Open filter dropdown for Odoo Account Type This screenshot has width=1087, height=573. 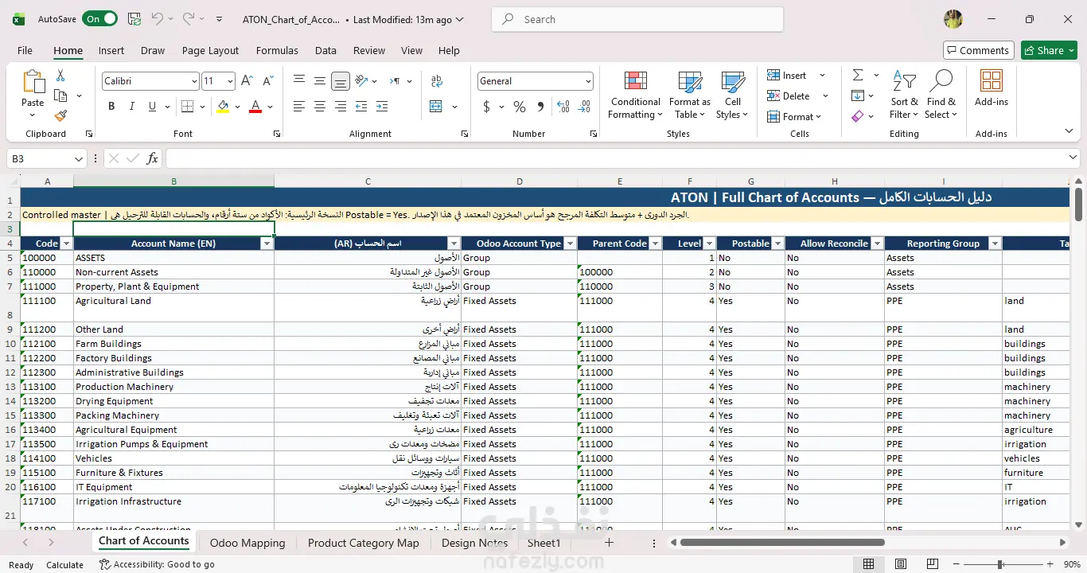click(571, 244)
